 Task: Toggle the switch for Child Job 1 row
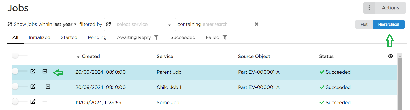pos(16,86)
